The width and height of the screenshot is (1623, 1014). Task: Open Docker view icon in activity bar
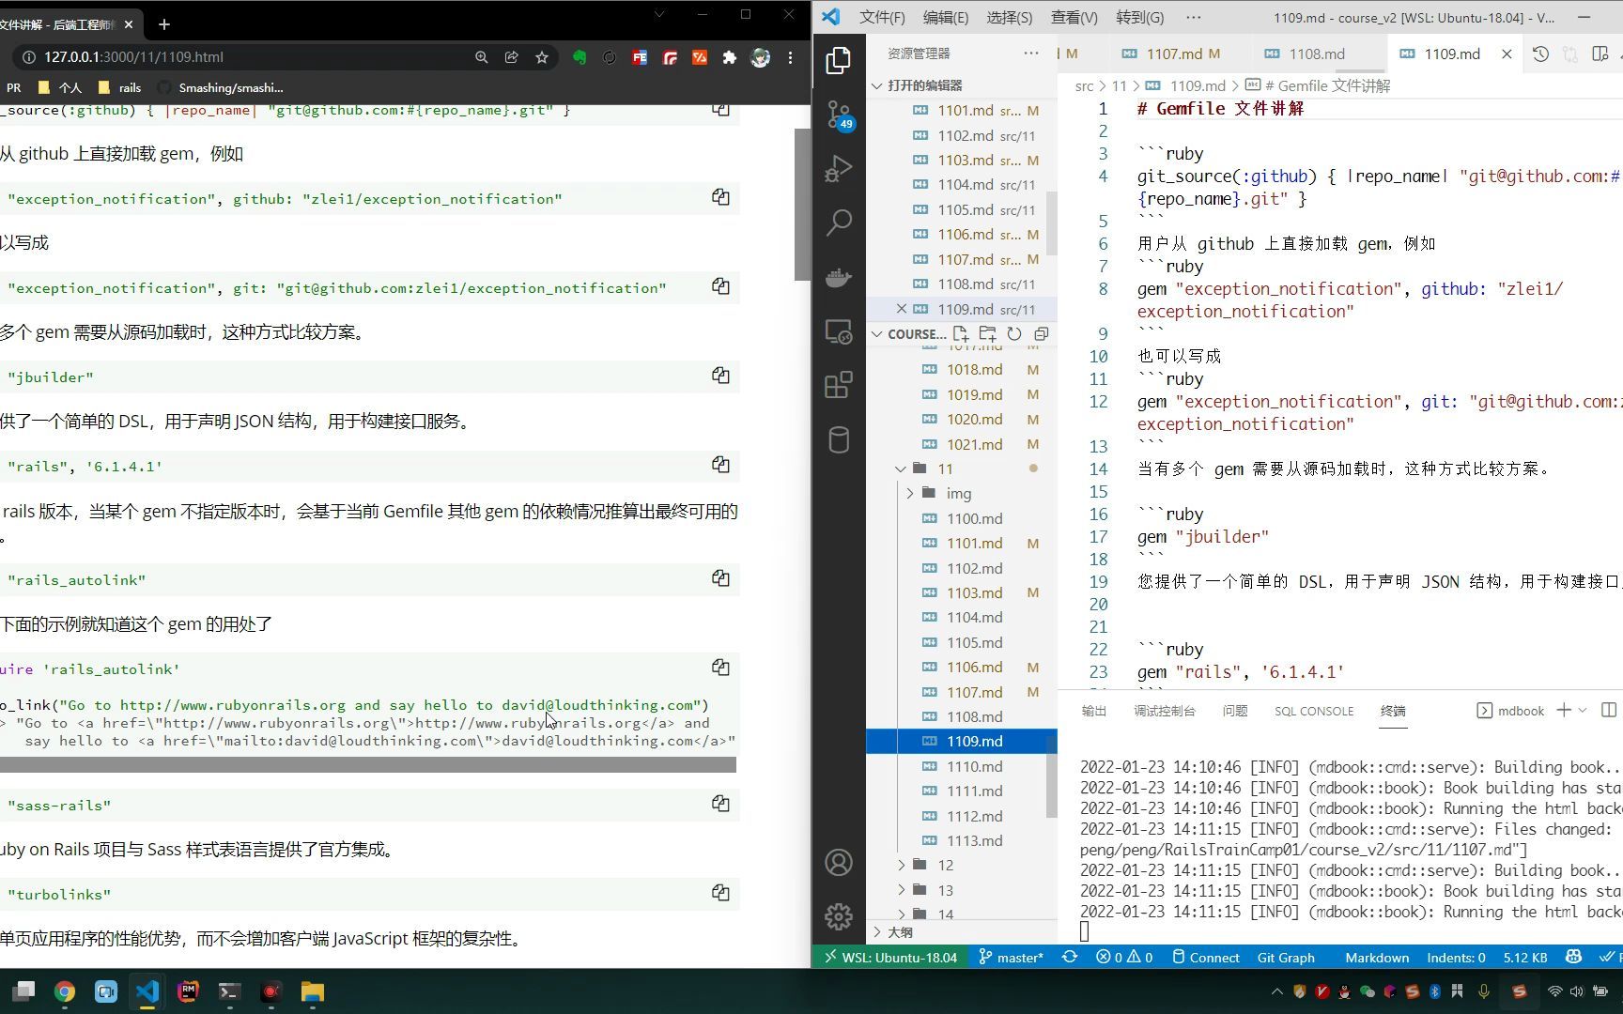coord(838,277)
